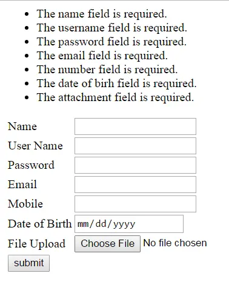Click the Mobile label text
This screenshot has height=285, width=229.
pos(25,204)
